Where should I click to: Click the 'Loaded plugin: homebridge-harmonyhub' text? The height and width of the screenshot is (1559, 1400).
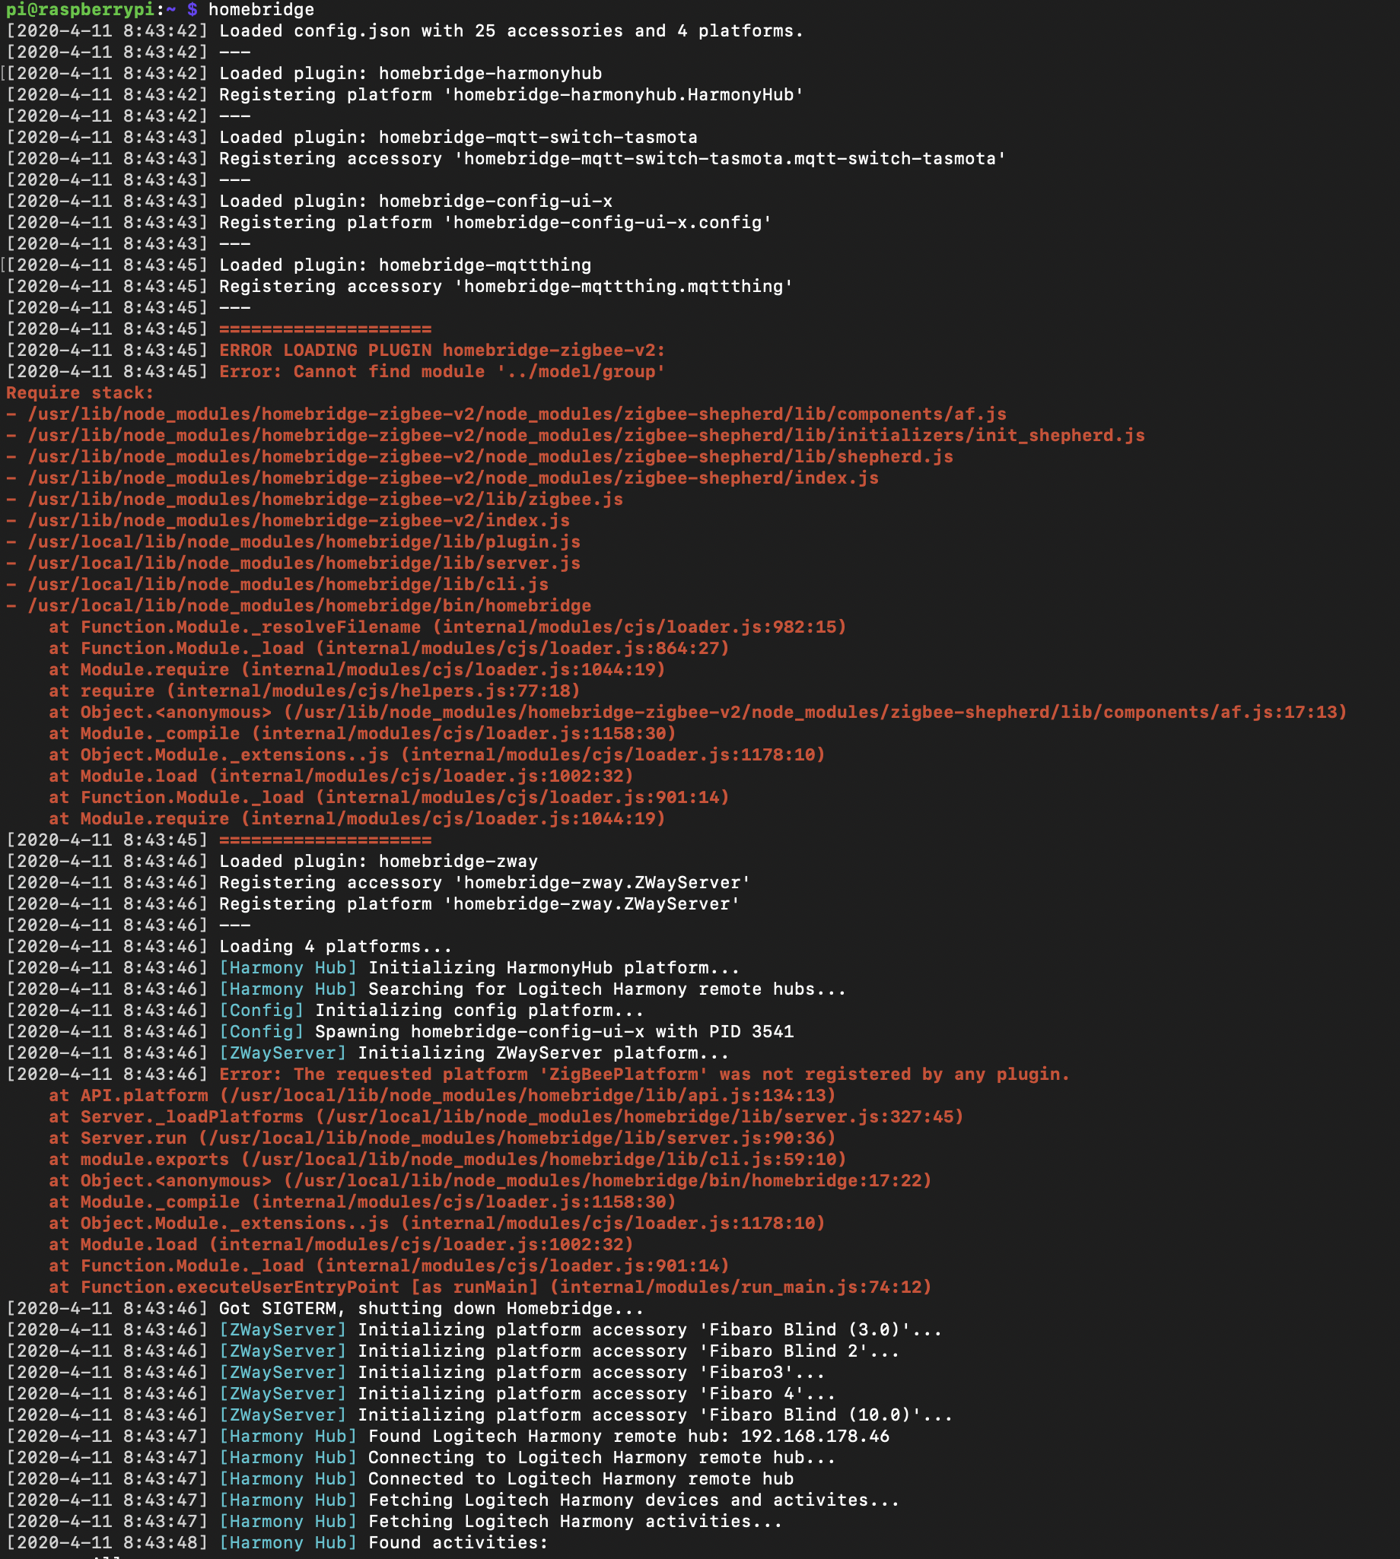(410, 74)
